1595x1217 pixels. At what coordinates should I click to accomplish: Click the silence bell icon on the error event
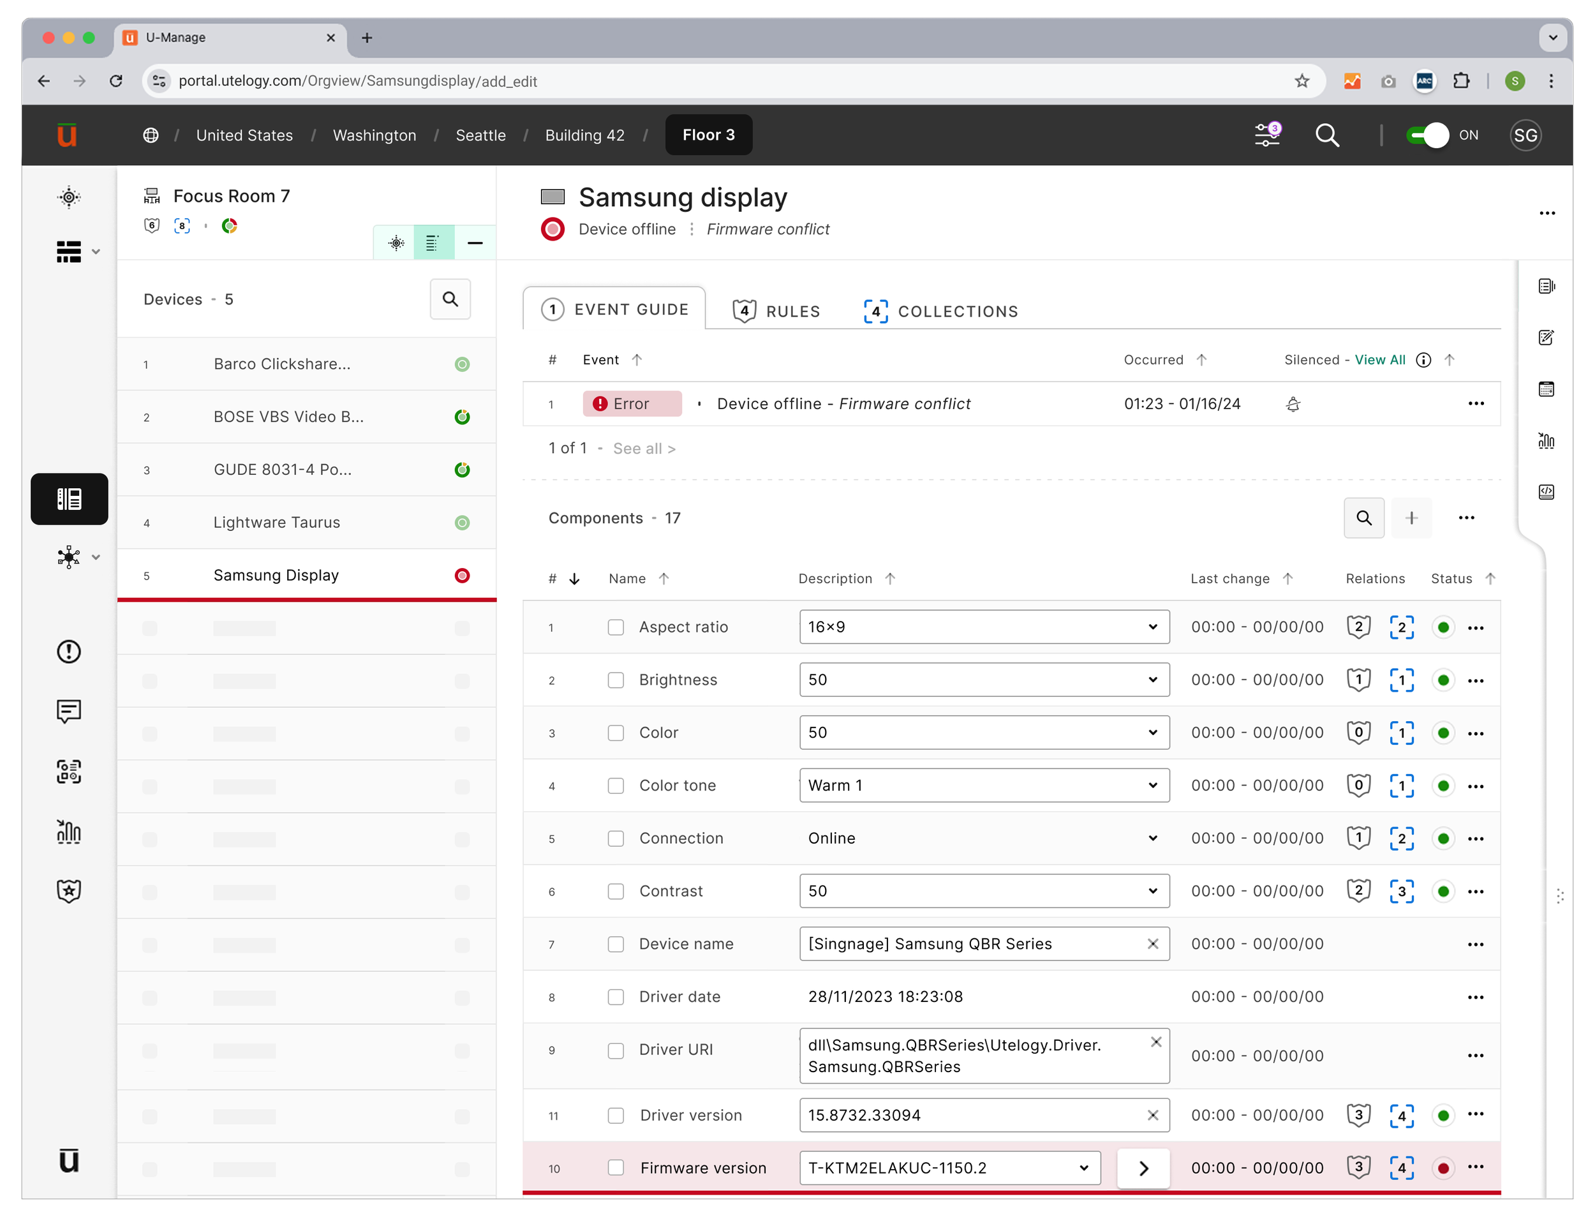pyautogui.click(x=1293, y=404)
